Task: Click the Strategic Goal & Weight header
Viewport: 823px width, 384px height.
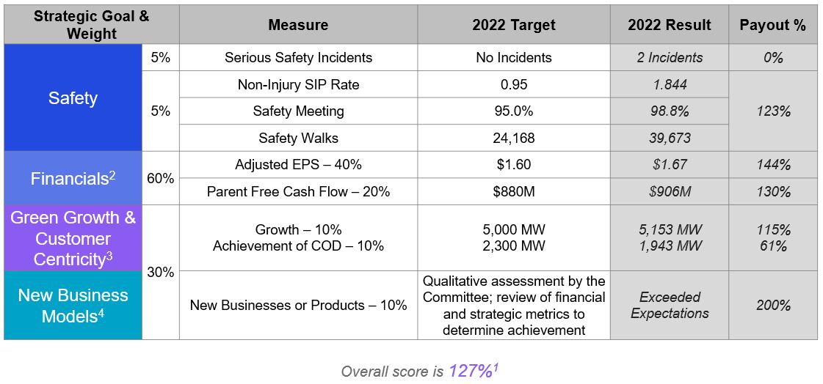Action: 91,25
